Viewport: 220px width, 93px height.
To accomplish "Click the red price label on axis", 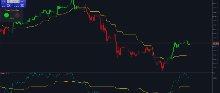I will (216, 42).
